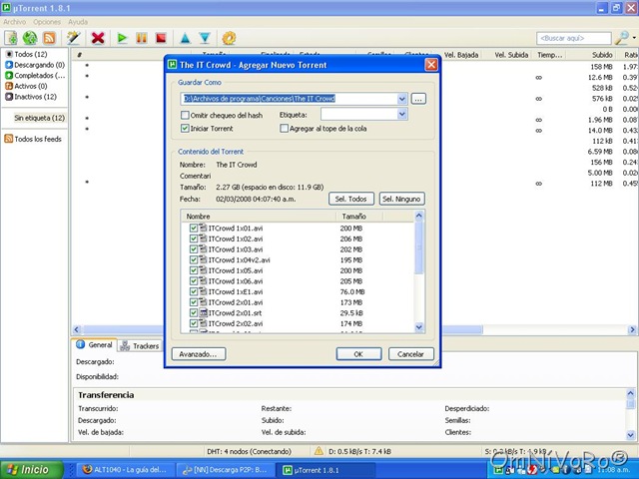Select Sin etiqueta (12) label

click(40, 118)
